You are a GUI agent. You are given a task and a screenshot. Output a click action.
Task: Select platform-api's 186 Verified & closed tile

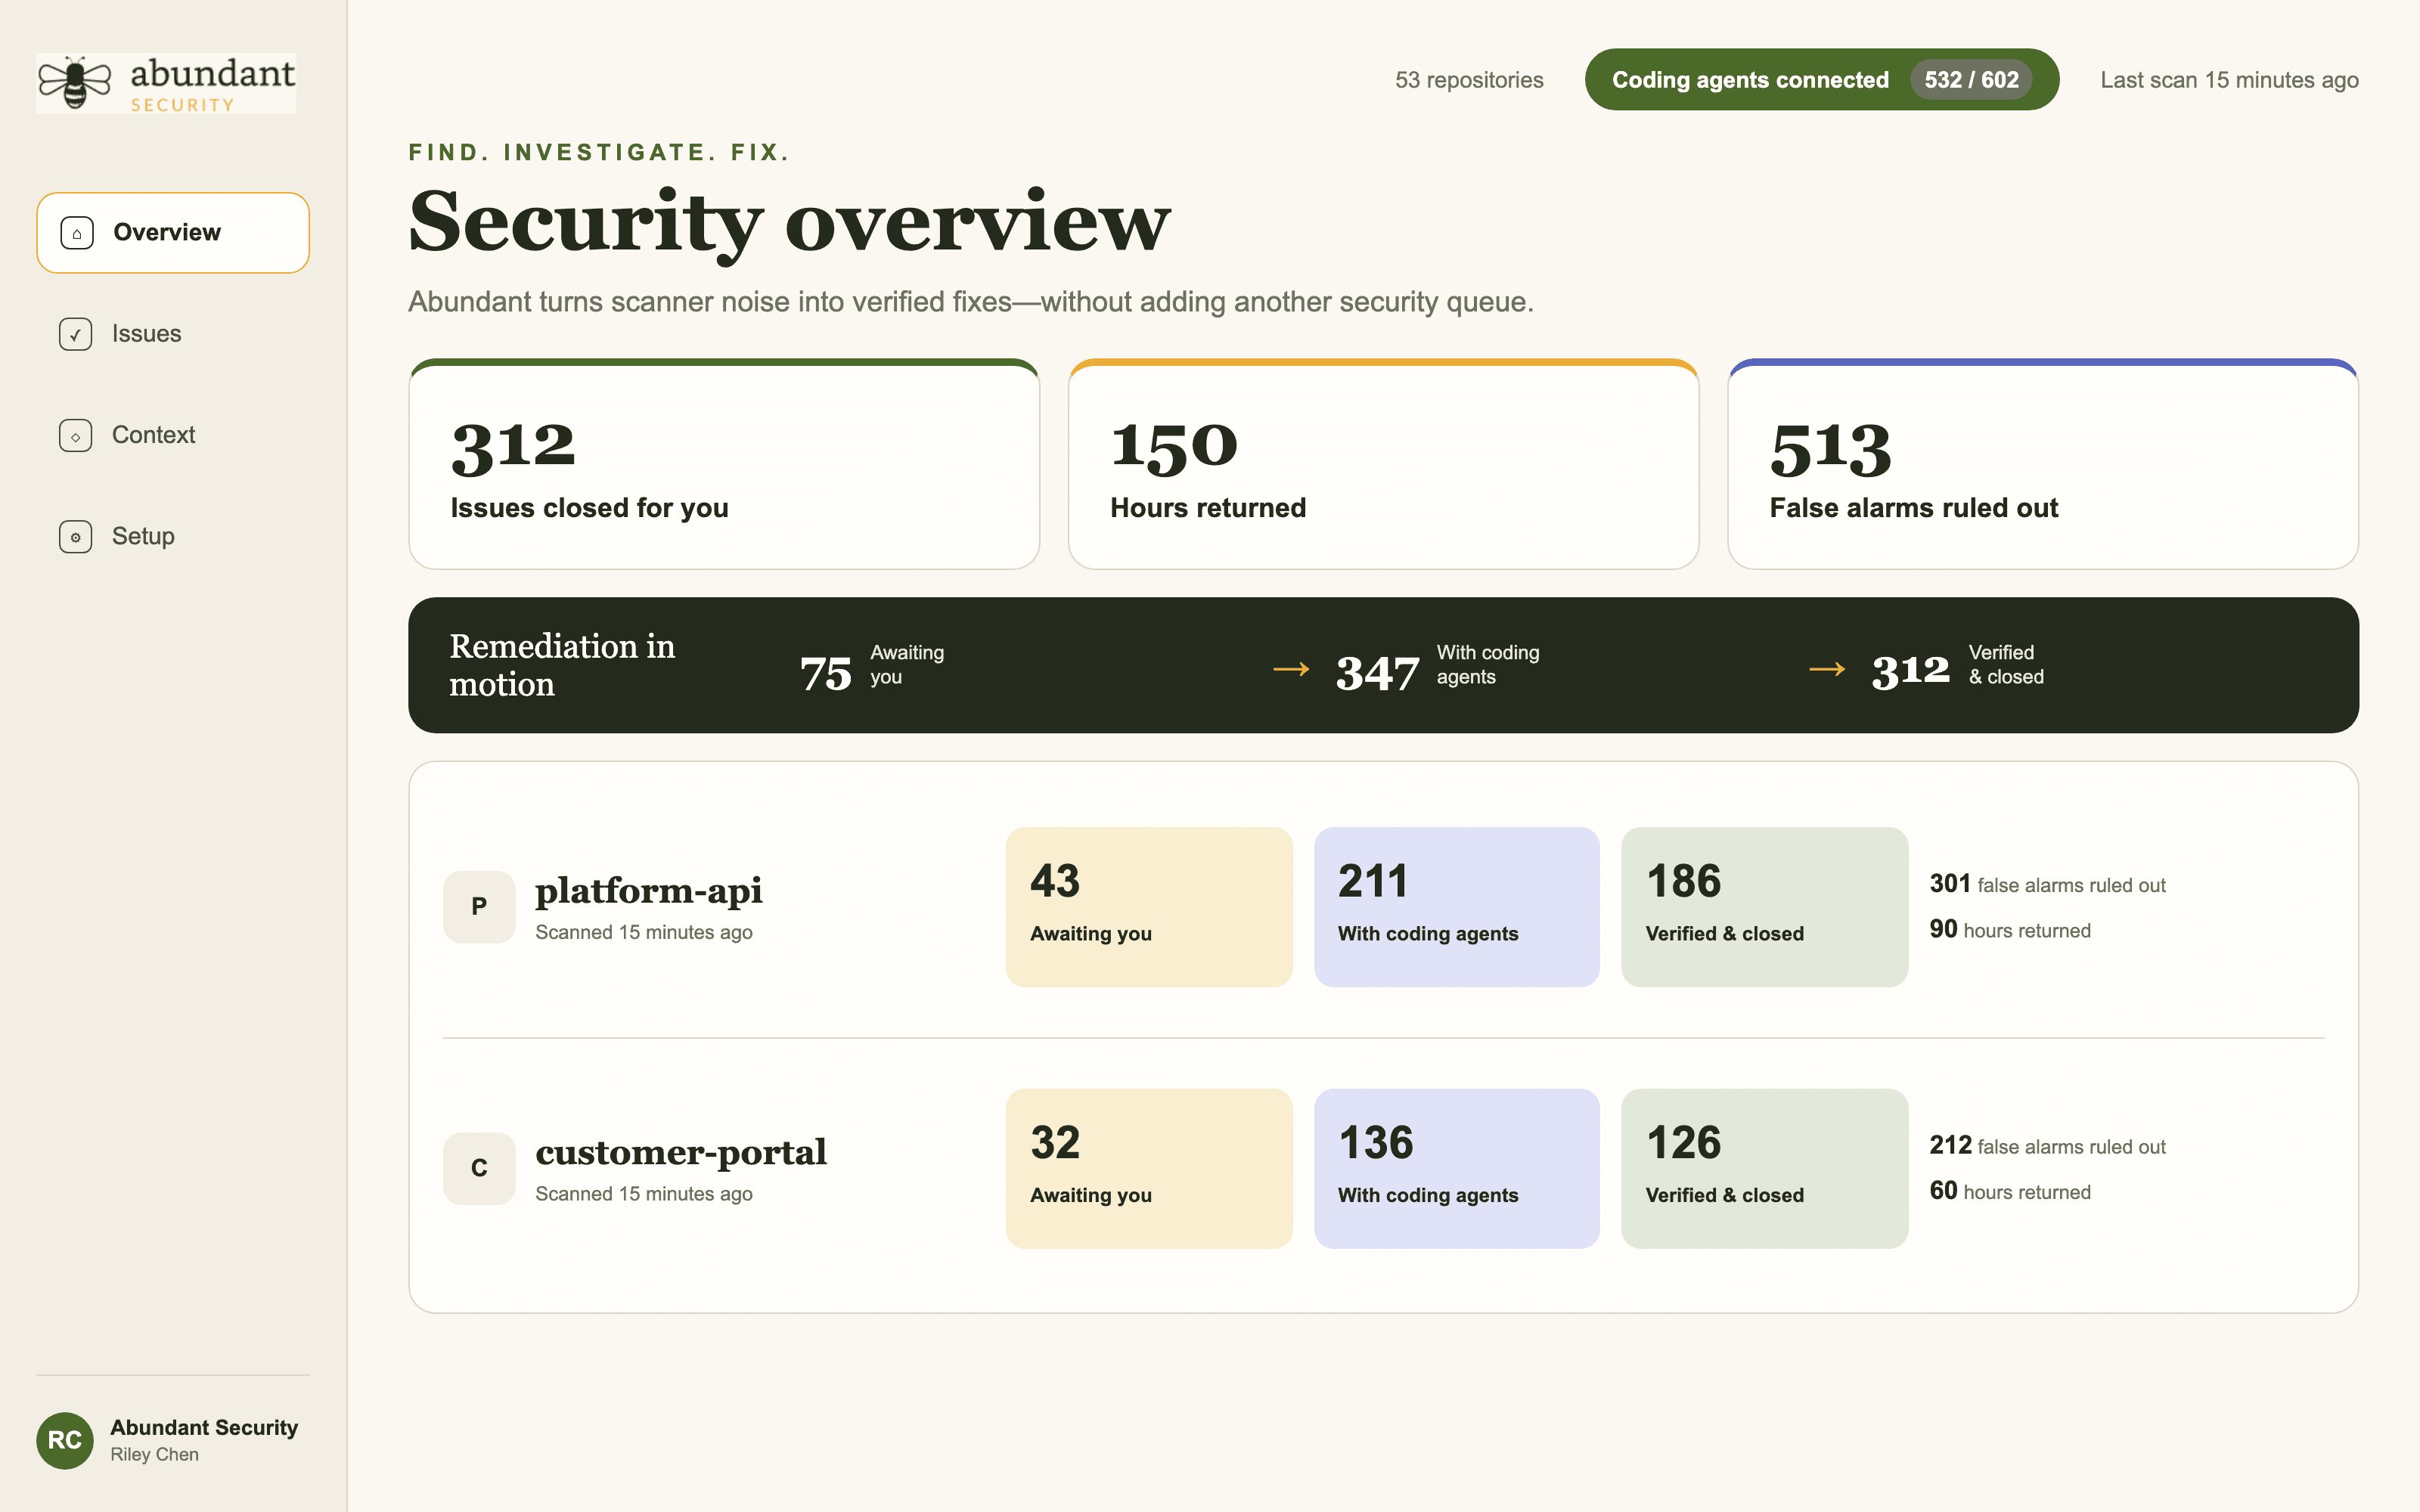pyautogui.click(x=1764, y=906)
